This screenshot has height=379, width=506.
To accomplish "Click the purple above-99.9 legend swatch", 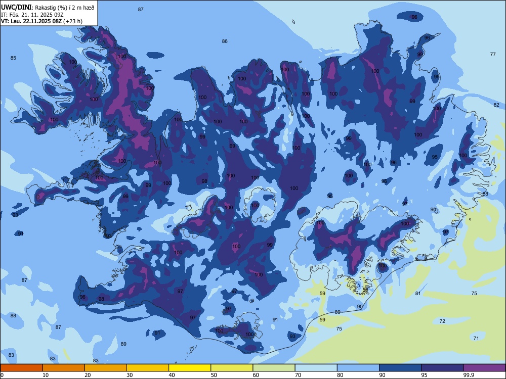I will pos(484,368).
